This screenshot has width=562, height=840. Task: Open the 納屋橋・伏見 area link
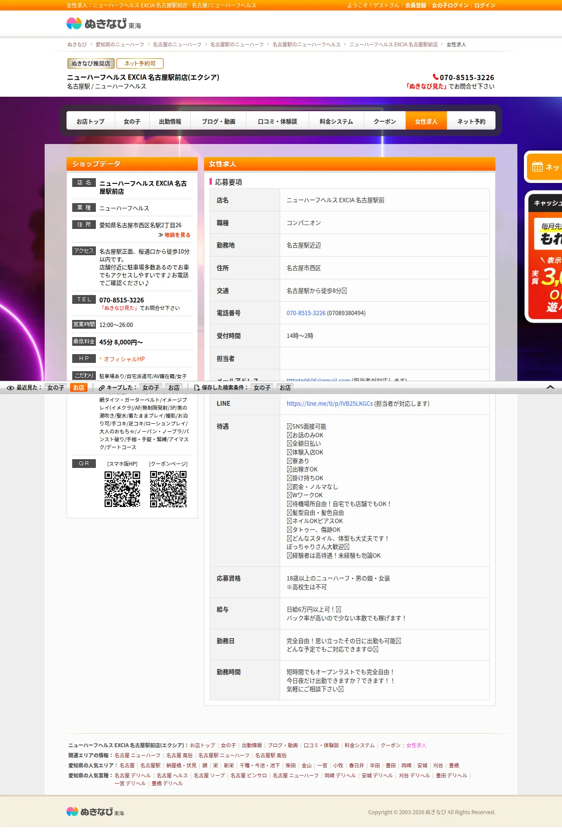(x=181, y=765)
